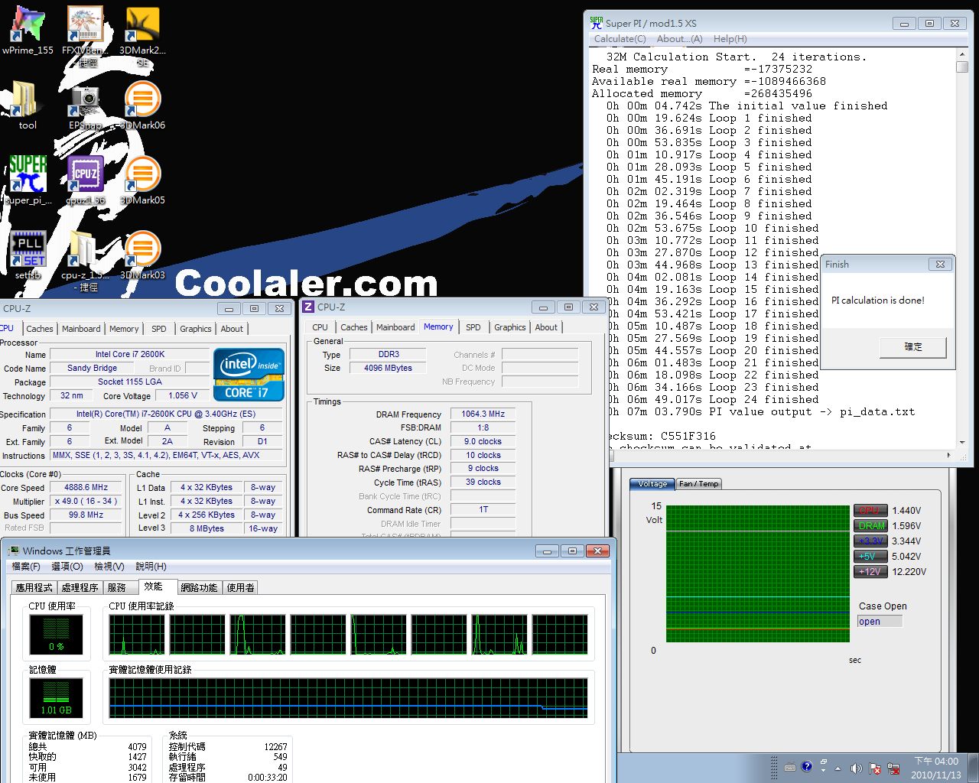This screenshot has width=979, height=783.
Task: Select the Voltage tab in hardware monitor
Action: pos(652,484)
